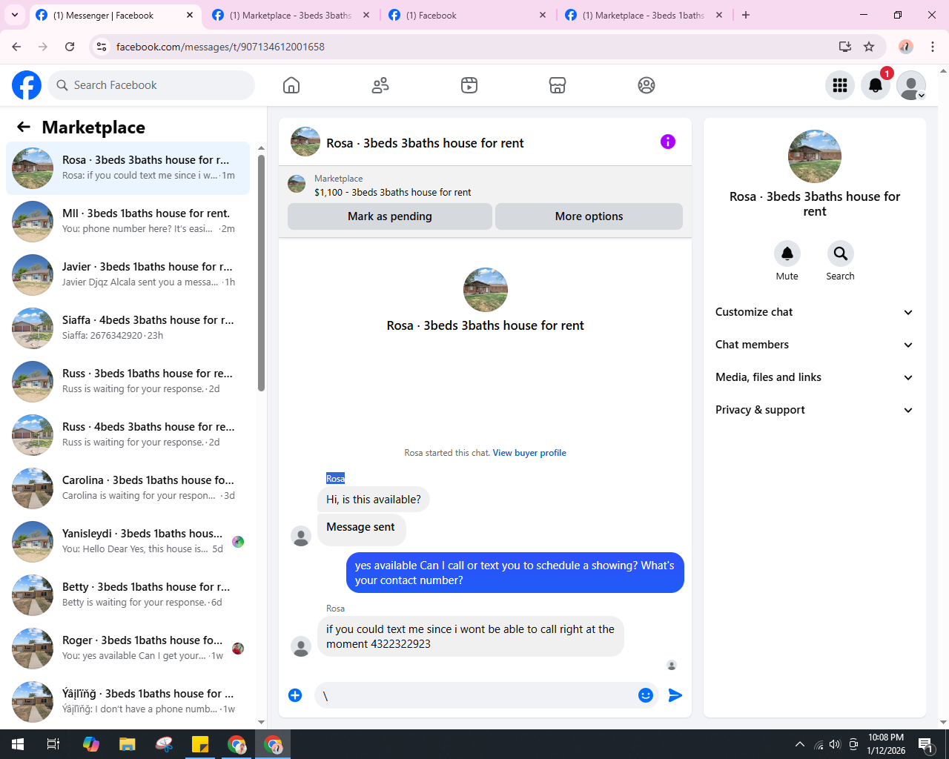Click More options button
The image size is (949, 759).
point(589,216)
